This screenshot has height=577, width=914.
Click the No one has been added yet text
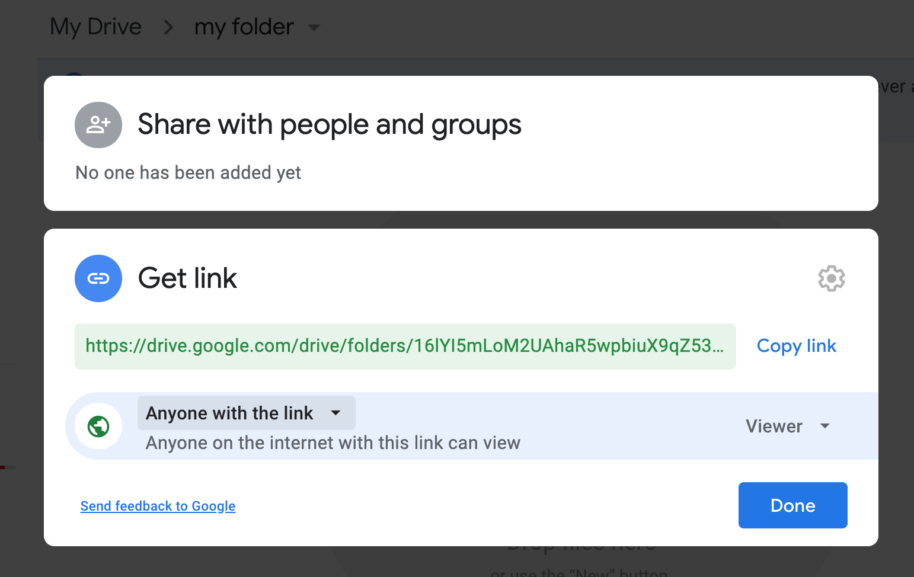pos(188,172)
